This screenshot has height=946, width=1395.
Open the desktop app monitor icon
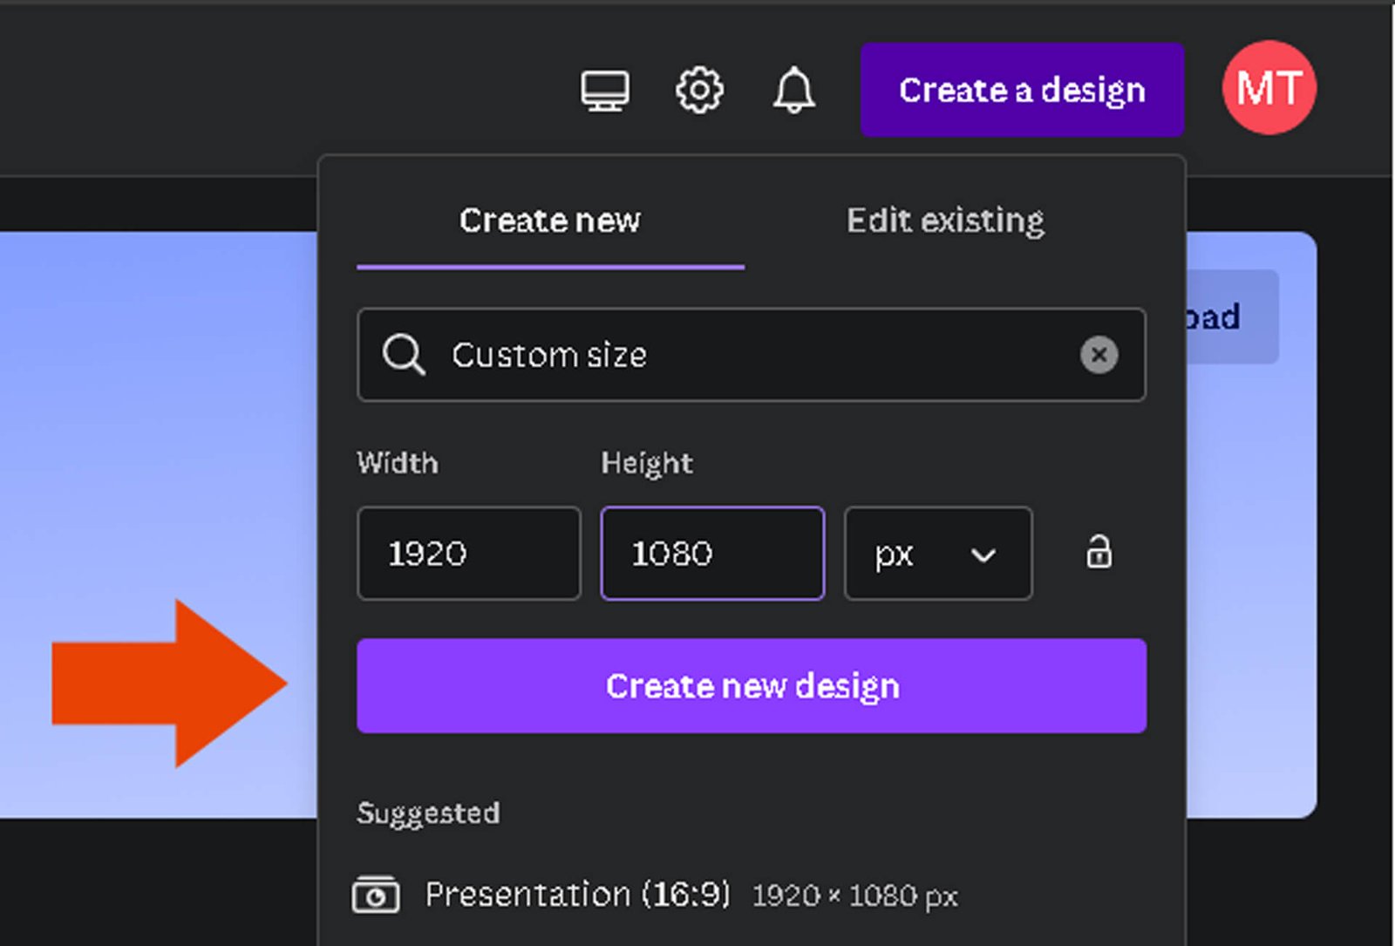pyautogui.click(x=605, y=90)
